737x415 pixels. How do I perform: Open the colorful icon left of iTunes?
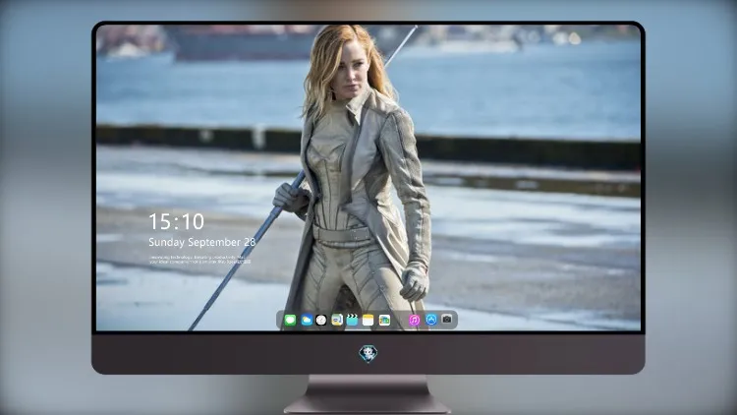[x=384, y=321]
